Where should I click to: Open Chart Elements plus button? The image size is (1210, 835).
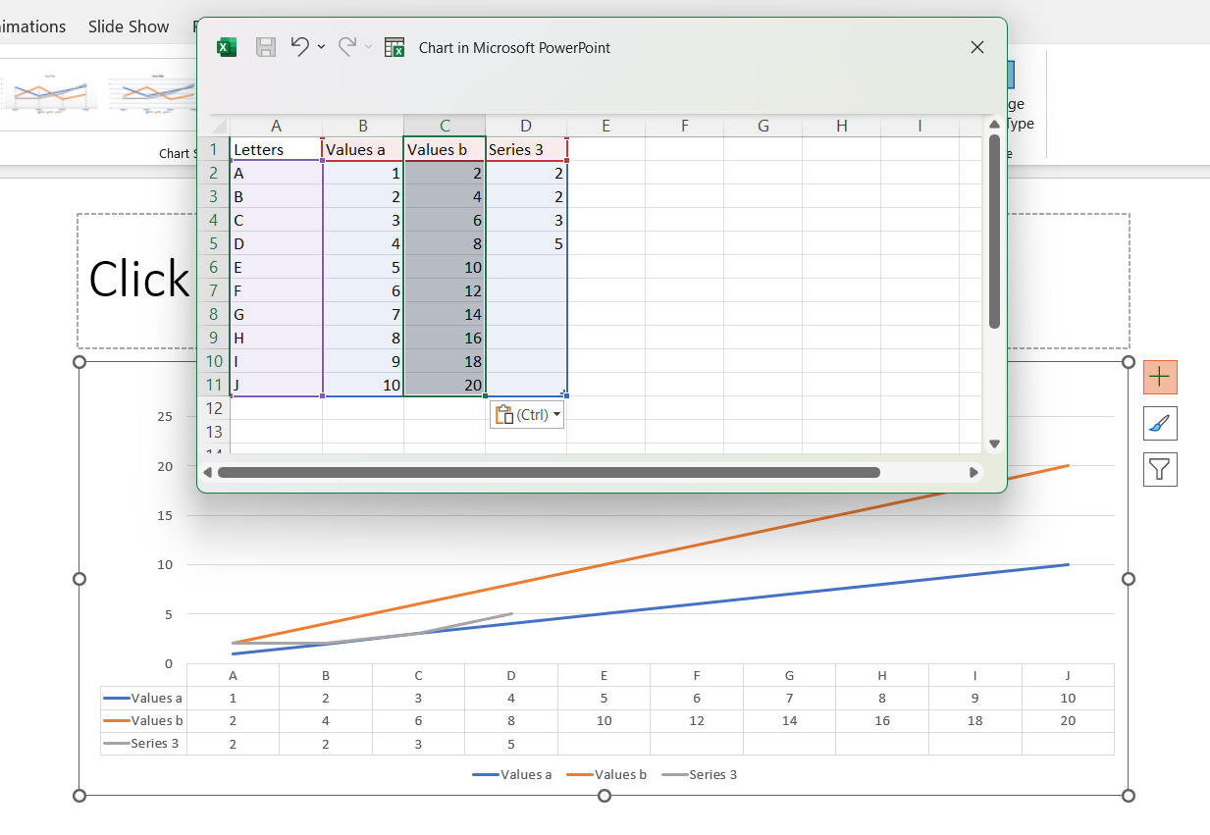coord(1160,377)
